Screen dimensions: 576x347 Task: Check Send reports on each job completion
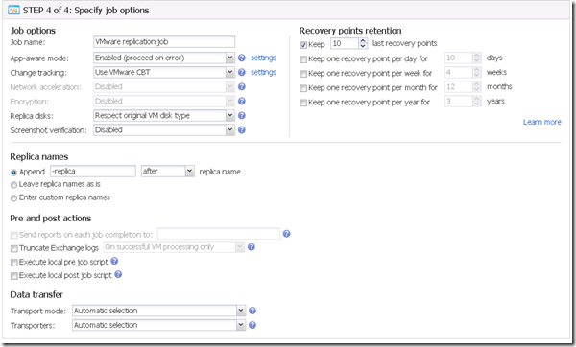[x=14, y=236]
